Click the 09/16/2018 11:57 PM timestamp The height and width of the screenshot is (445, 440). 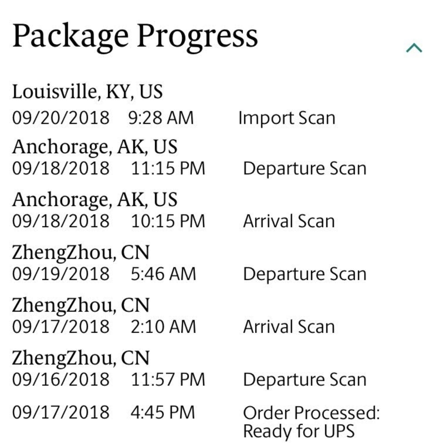point(109,379)
